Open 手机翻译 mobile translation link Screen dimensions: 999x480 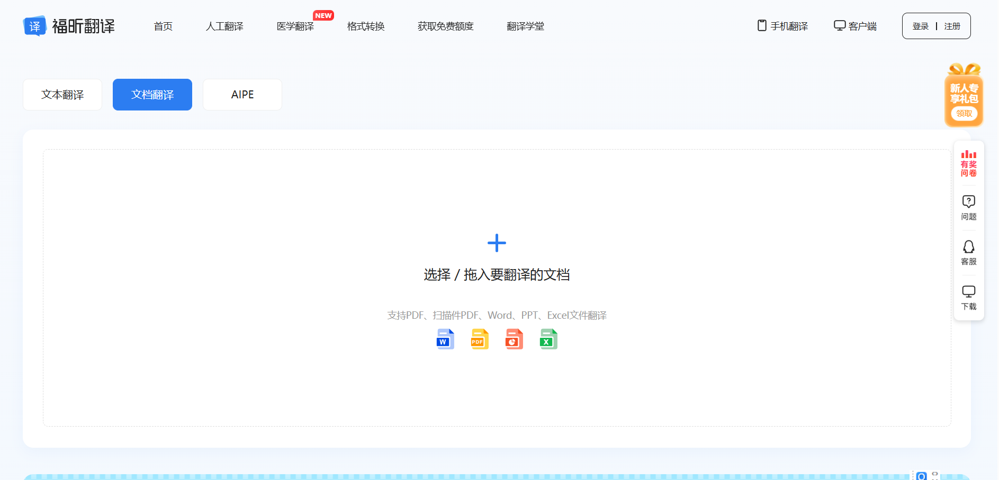click(x=782, y=26)
